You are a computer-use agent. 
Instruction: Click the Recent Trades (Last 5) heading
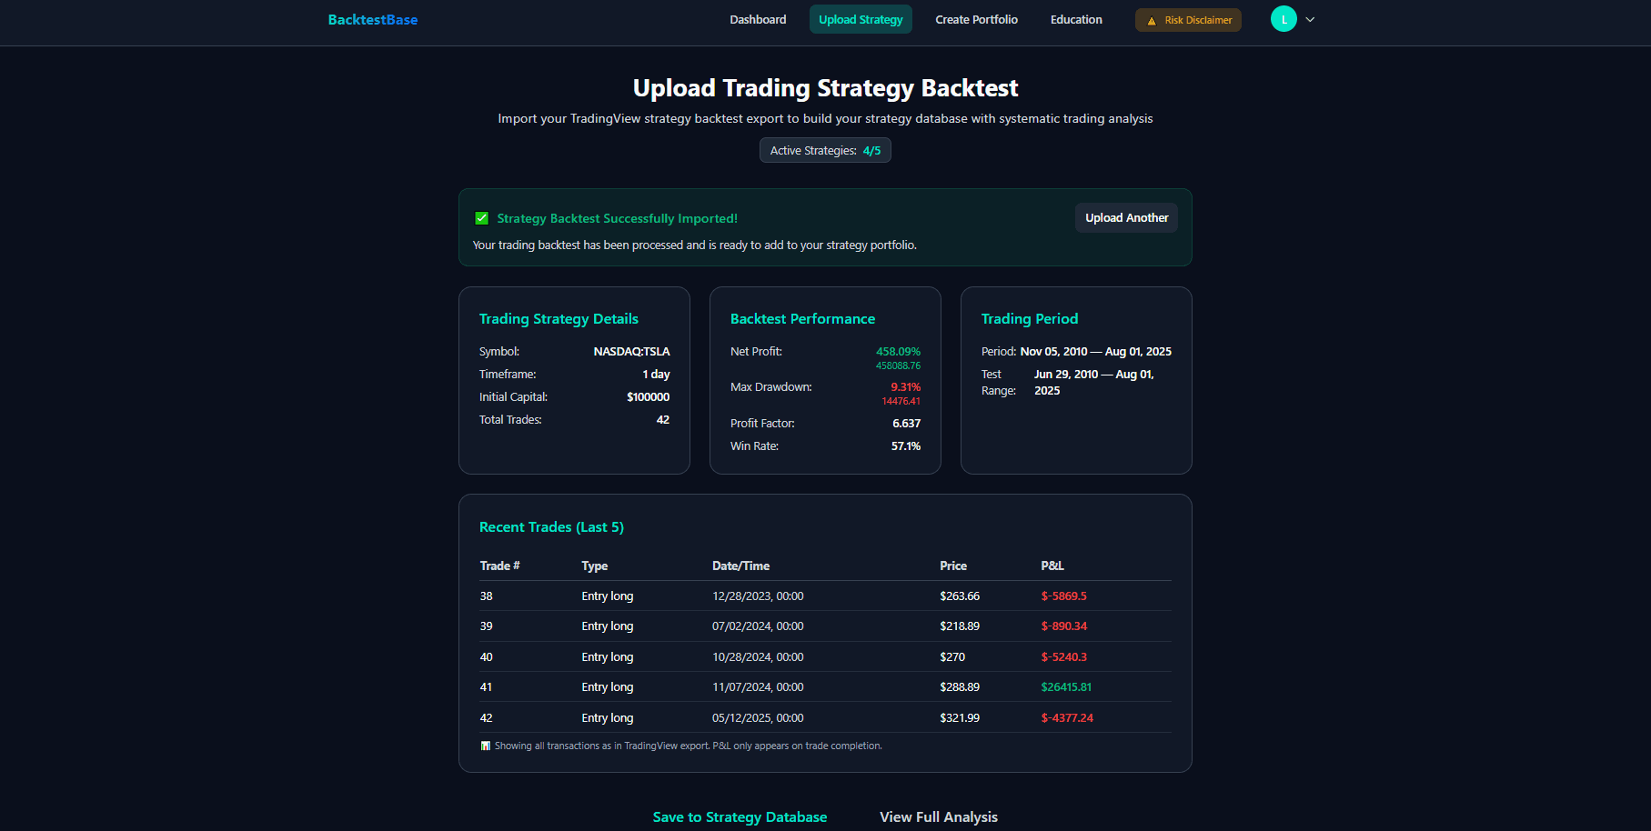click(x=551, y=526)
